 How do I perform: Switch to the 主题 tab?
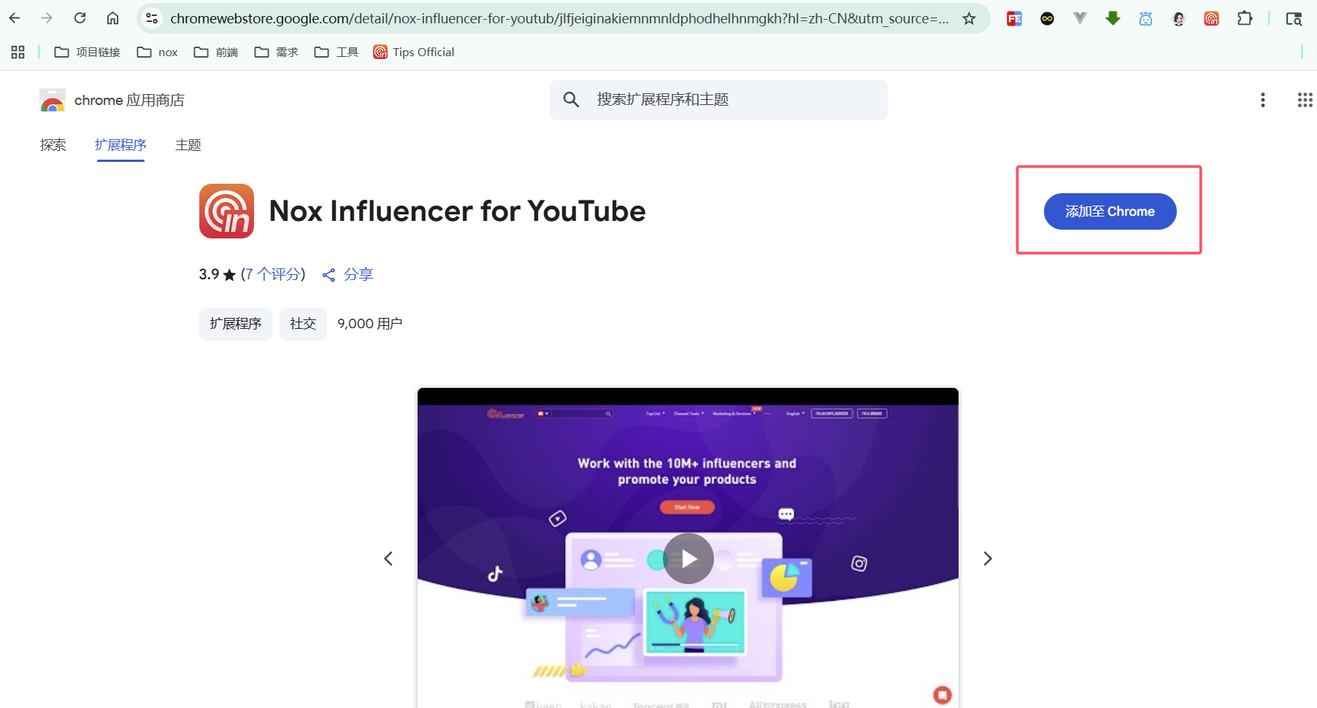pyautogui.click(x=188, y=145)
